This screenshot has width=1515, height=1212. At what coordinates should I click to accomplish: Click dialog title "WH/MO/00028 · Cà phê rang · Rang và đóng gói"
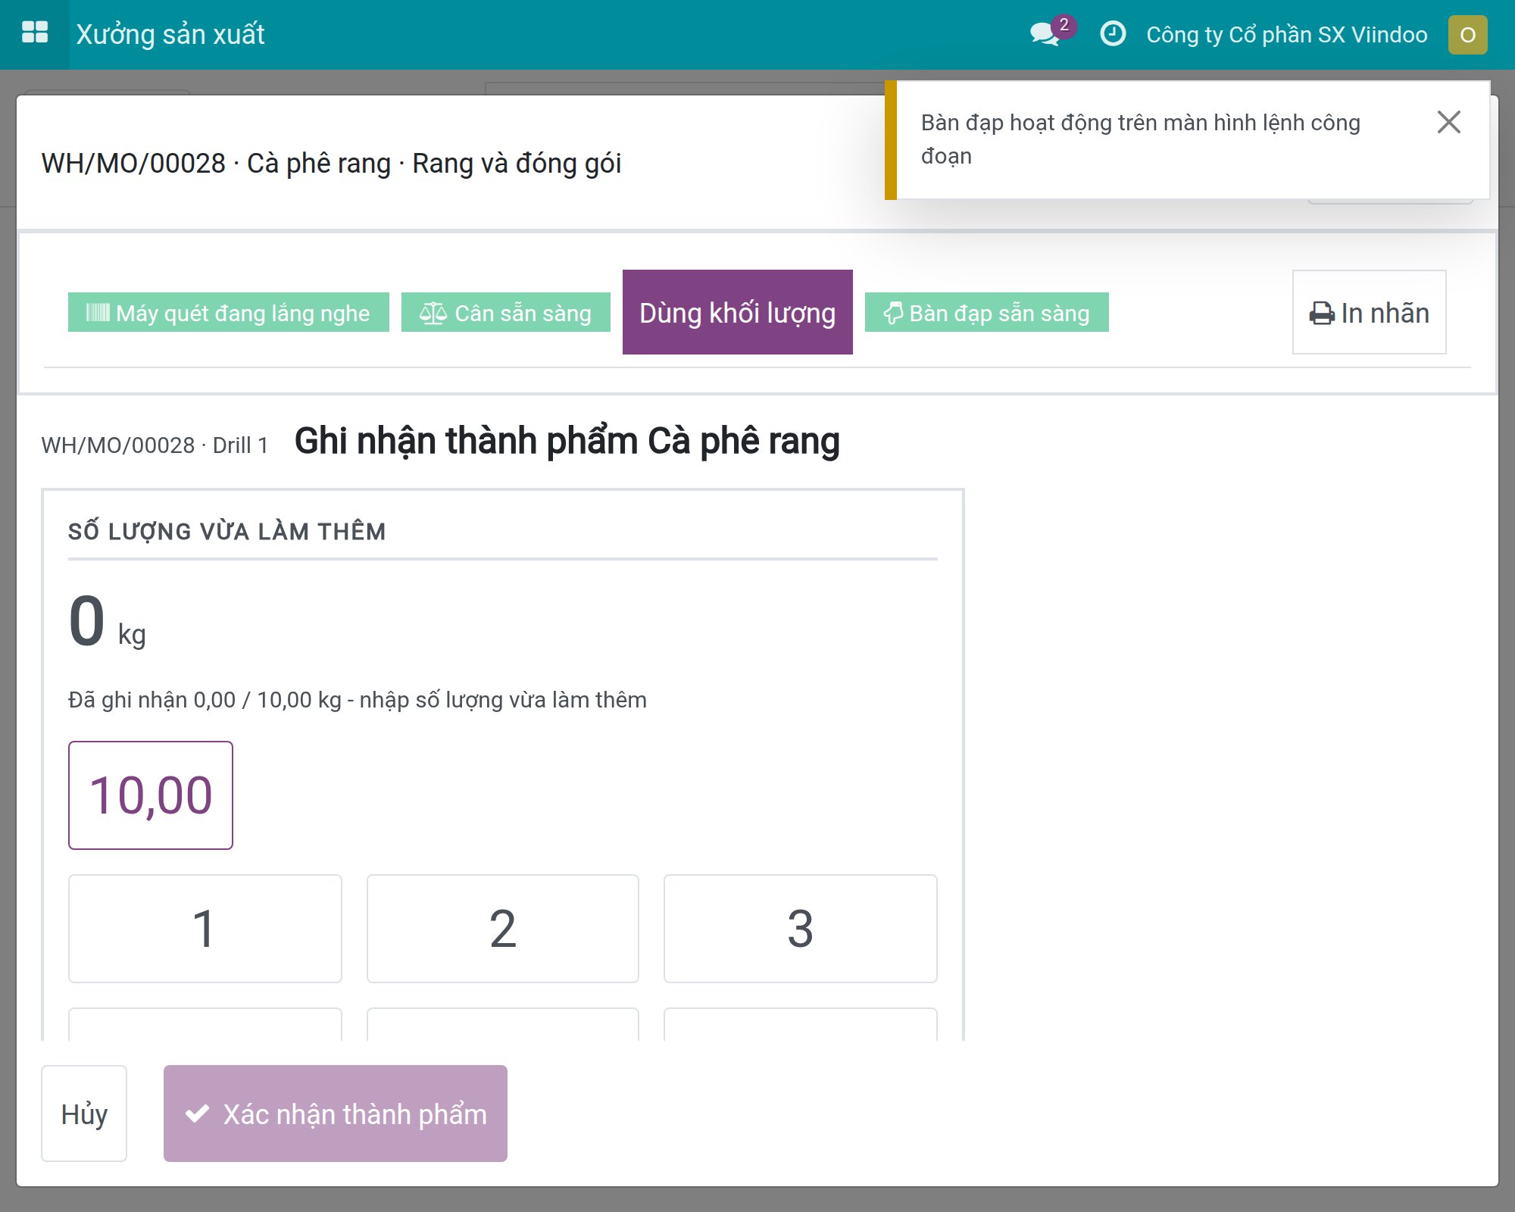click(331, 164)
